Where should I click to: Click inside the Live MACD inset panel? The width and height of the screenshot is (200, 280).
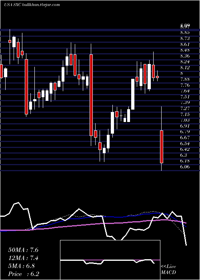coord(110,260)
